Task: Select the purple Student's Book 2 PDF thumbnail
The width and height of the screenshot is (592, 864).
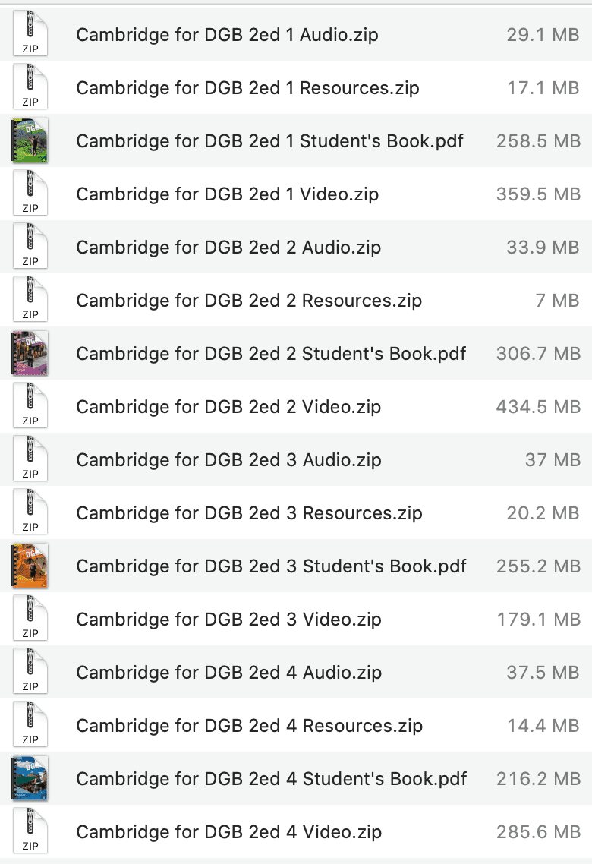Action: click(x=30, y=354)
